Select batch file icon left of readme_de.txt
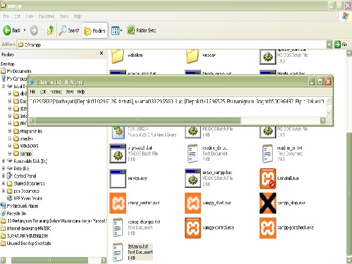Screen dimensions: 352x264 [x=118, y=154]
